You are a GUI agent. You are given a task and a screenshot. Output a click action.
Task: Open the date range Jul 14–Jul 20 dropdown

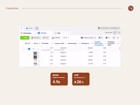[109, 28]
